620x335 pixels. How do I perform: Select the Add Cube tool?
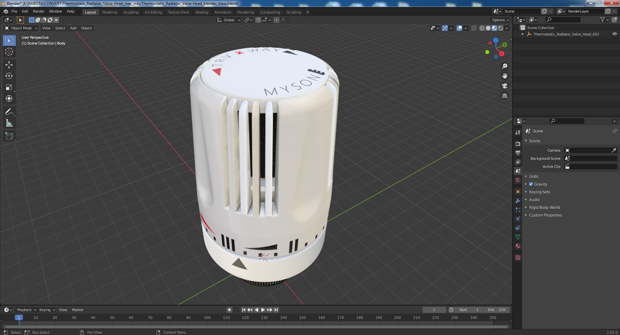tap(9, 136)
